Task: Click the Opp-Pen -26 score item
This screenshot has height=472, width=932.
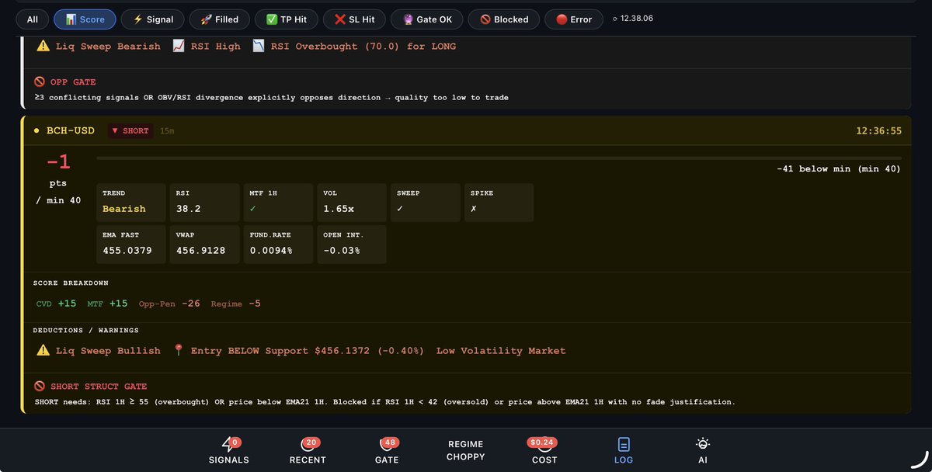Action: point(169,304)
